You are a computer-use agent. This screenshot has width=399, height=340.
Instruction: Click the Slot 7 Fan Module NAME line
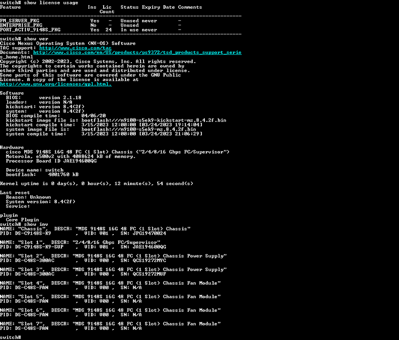[110, 324]
